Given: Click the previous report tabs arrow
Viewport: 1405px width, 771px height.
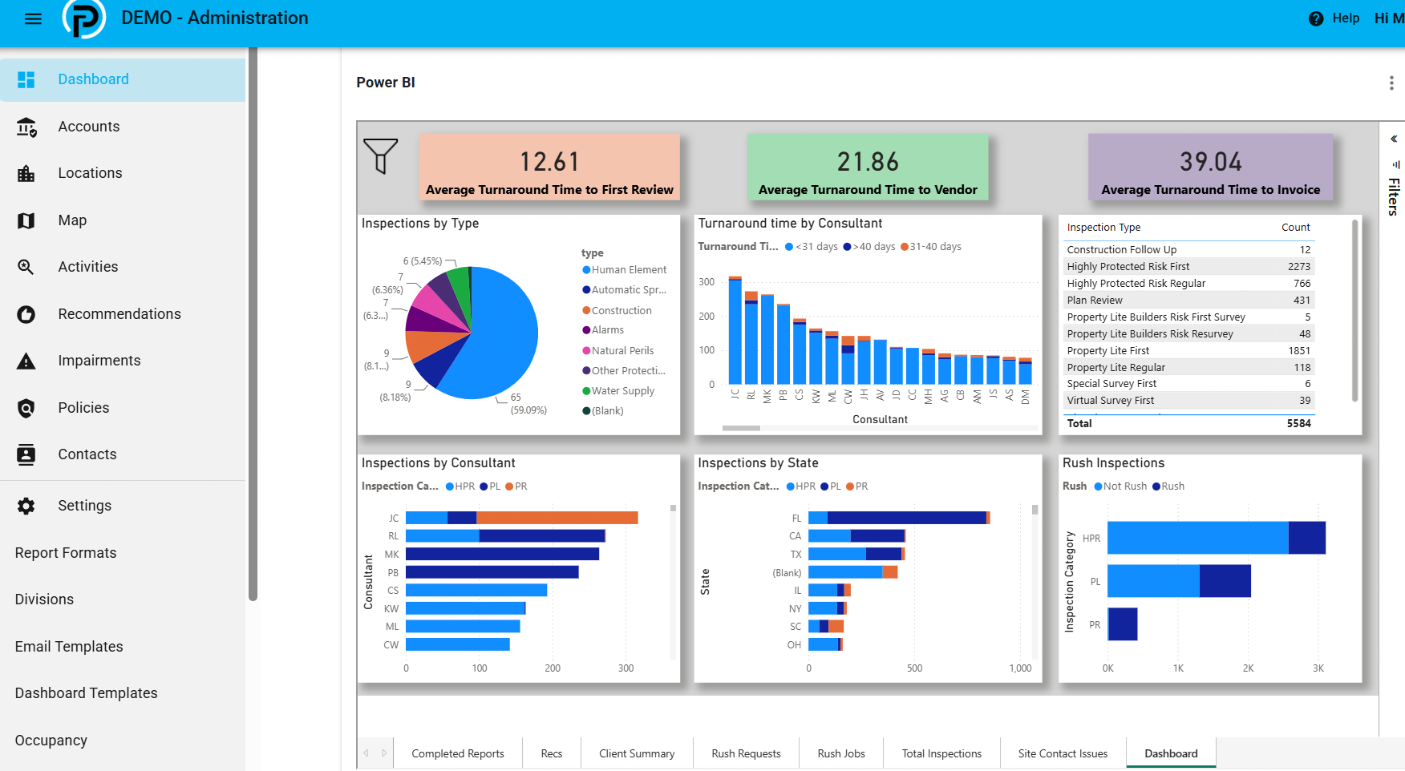Looking at the screenshot, I should coord(366,753).
